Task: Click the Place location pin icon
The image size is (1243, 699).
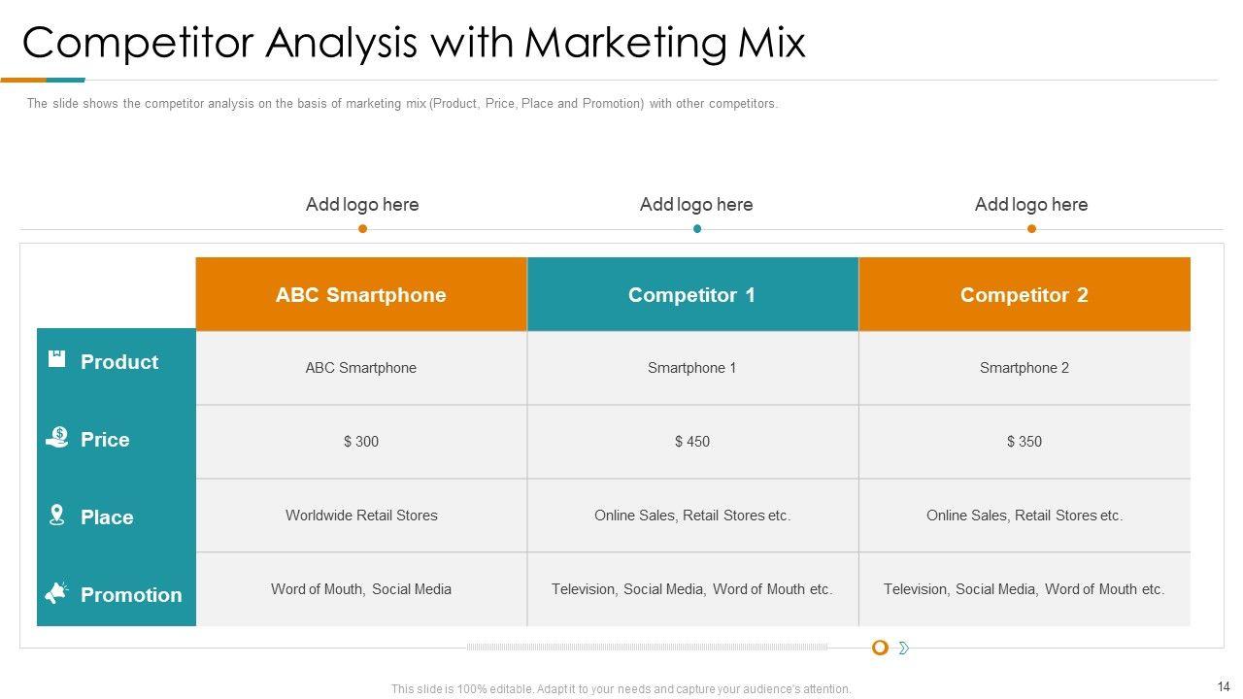Action: [56, 515]
